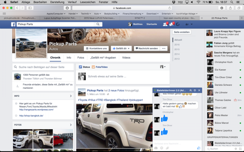
Task: Click the Safari share button
Action: [x=230, y=8]
